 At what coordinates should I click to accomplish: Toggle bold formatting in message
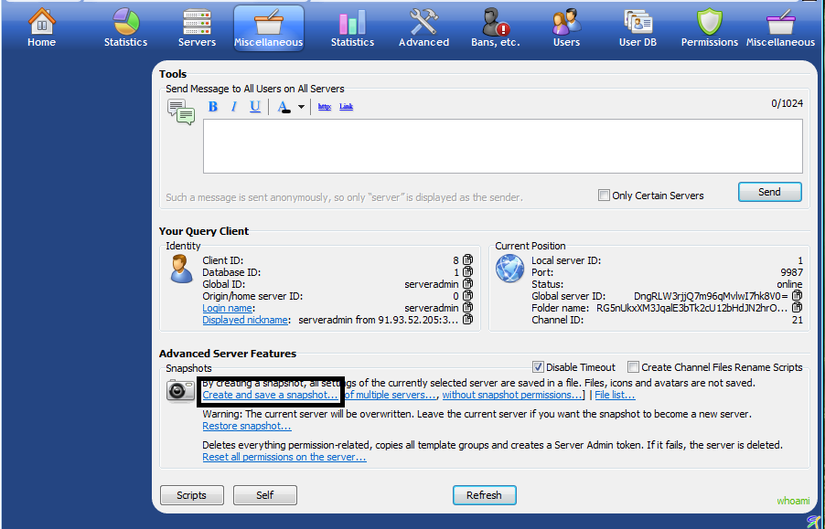212,107
